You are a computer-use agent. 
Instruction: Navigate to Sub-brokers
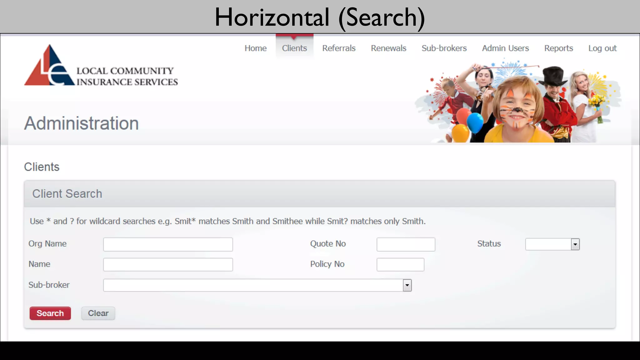pyautogui.click(x=444, y=48)
